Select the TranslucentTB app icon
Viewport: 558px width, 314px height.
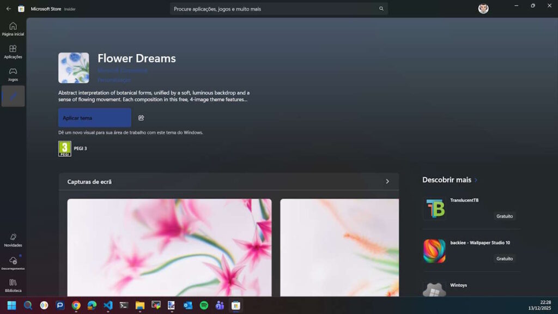coord(434,208)
